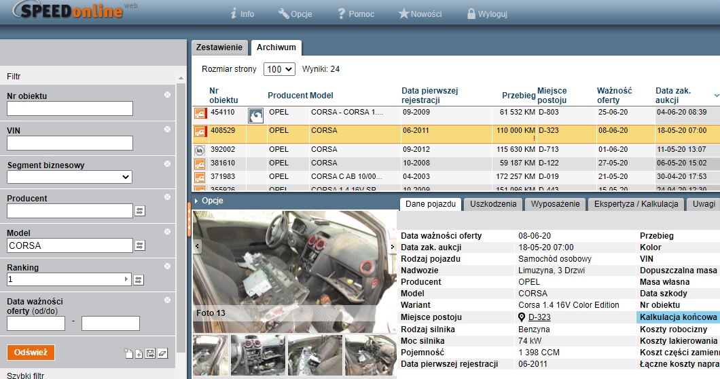
Task: Follow the D-323 location link
Action: [x=539, y=317]
